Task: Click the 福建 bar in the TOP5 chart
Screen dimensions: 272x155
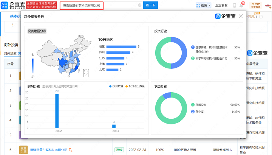Action: pos(121,47)
